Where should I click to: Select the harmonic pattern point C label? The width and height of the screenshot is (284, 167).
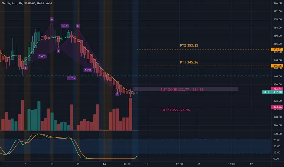tap(78, 26)
